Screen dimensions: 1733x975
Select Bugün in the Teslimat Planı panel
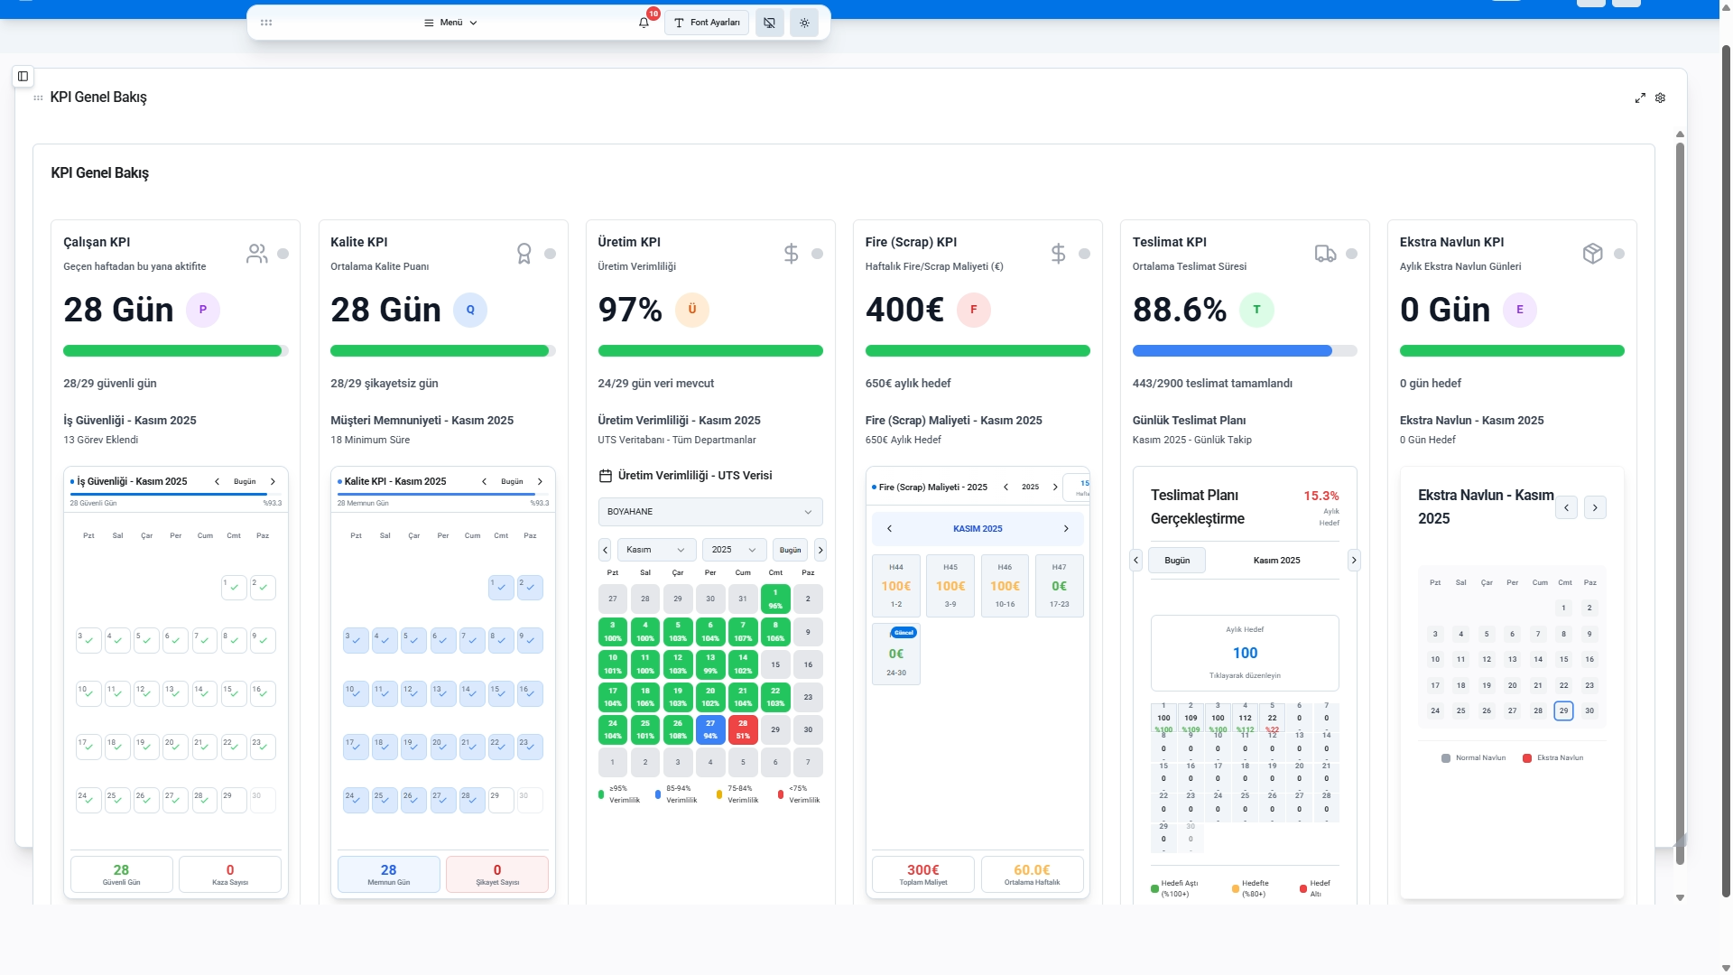click(x=1177, y=560)
